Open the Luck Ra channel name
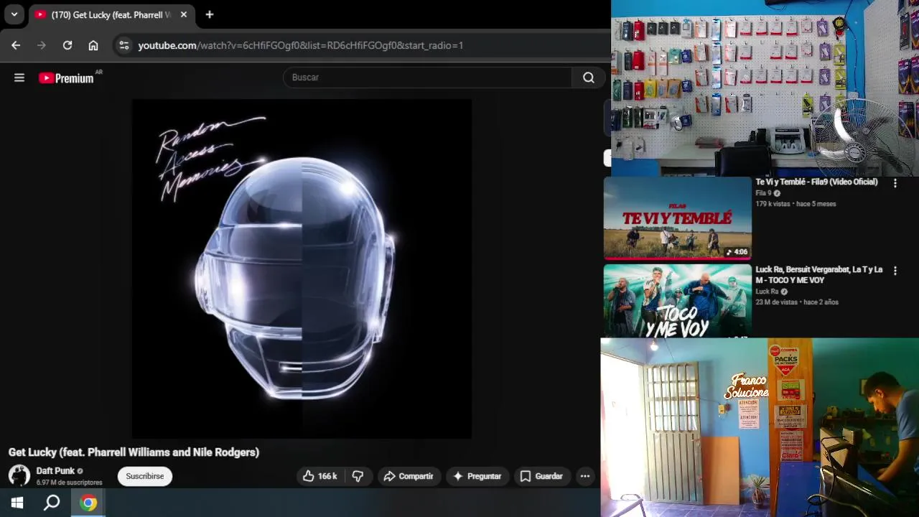Screen dimensions: 919x517 point(767,292)
